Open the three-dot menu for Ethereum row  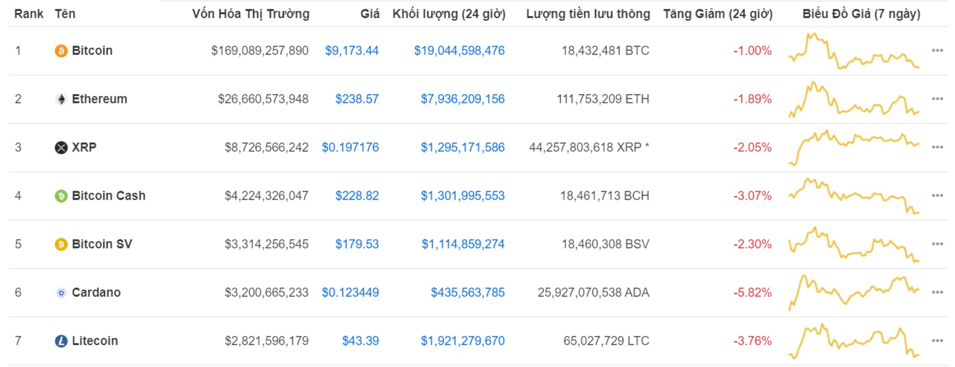(x=937, y=99)
